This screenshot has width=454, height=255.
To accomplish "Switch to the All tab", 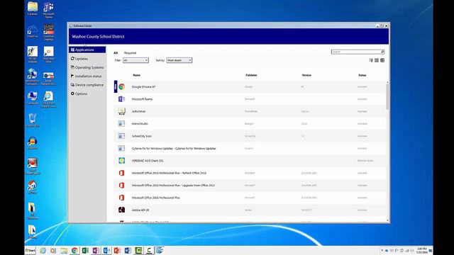I will pyautogui.click(x=116, y=53).
